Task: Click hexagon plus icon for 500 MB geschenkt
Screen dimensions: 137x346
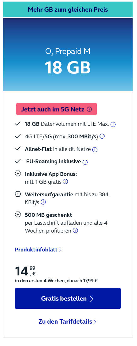Action: [x=18, y=215]
